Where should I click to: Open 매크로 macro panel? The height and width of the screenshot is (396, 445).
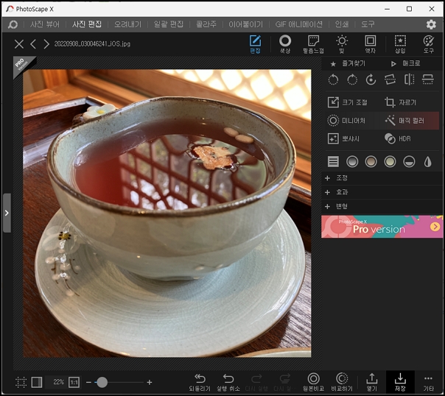[406, 63]
